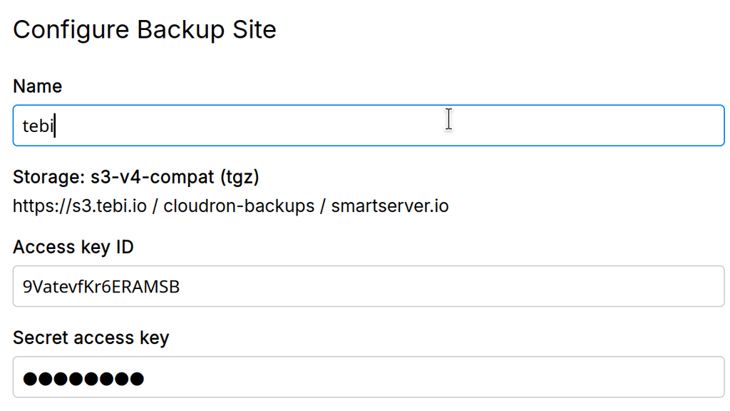Click the https://s3.tebi.io endpoint text
The image size is (730, 411).
click(80, 206)
